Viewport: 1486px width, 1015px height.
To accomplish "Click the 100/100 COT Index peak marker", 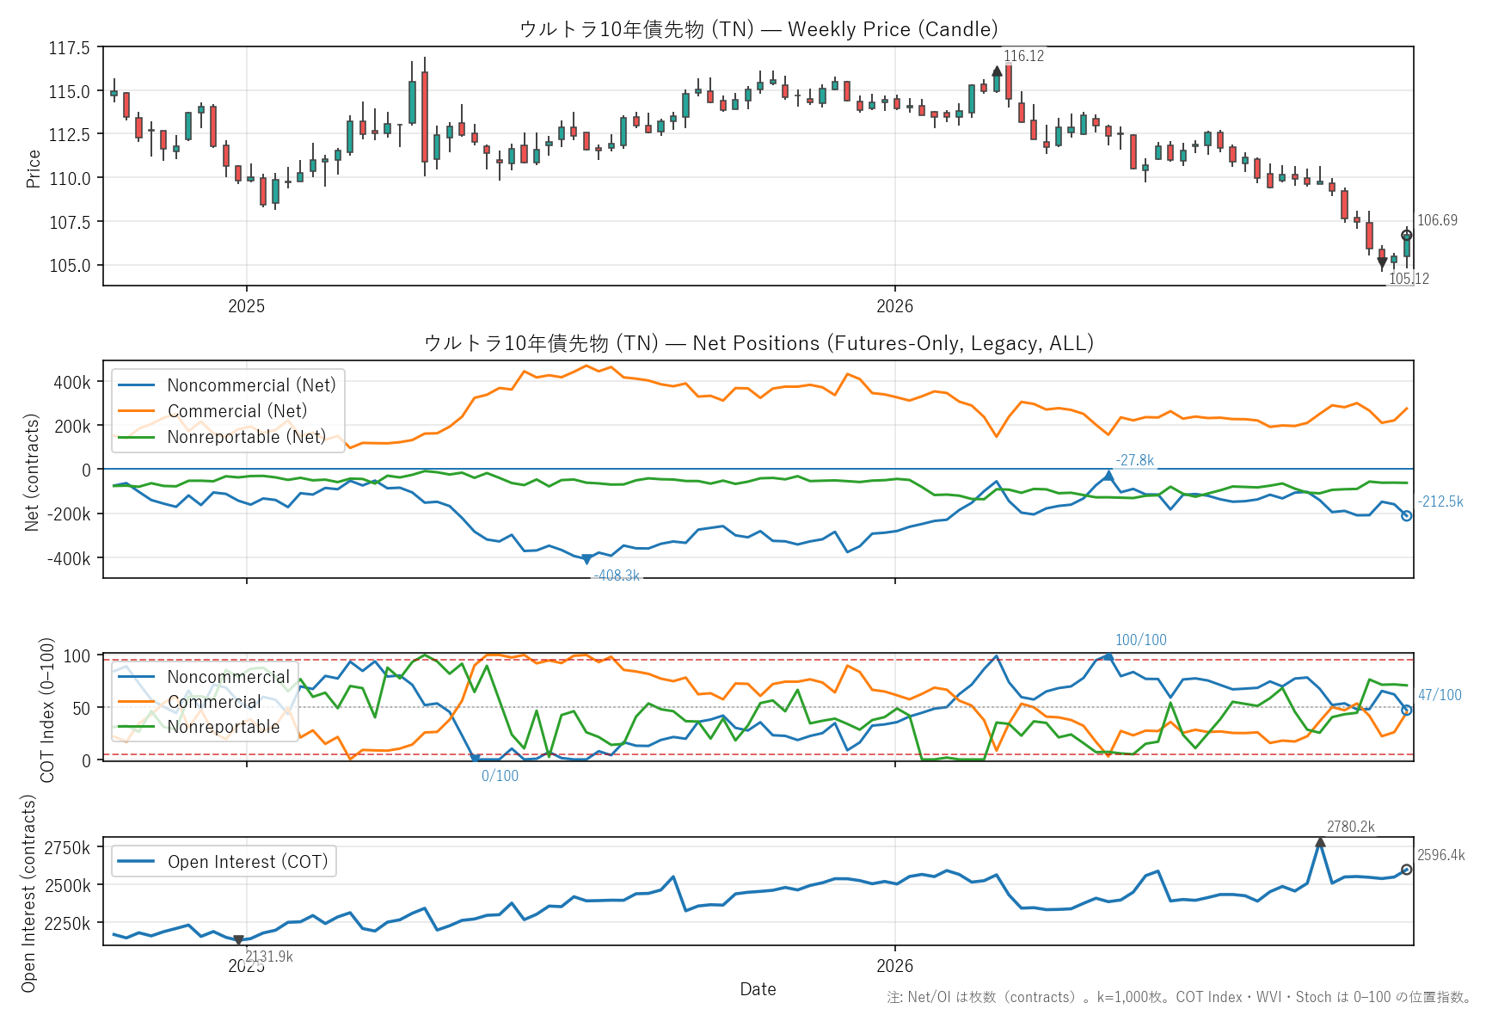I will 1108,656.
